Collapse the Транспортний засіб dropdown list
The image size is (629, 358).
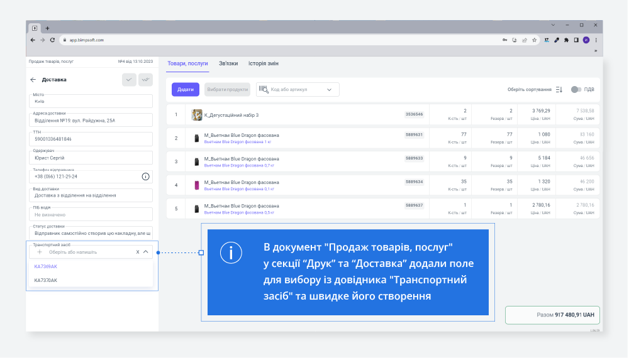pyautogui.click(x=146, y=252)
